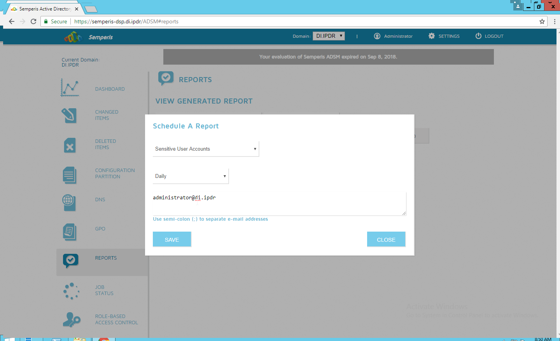Open Role-Based Access Control icon

tap(71, 320)
